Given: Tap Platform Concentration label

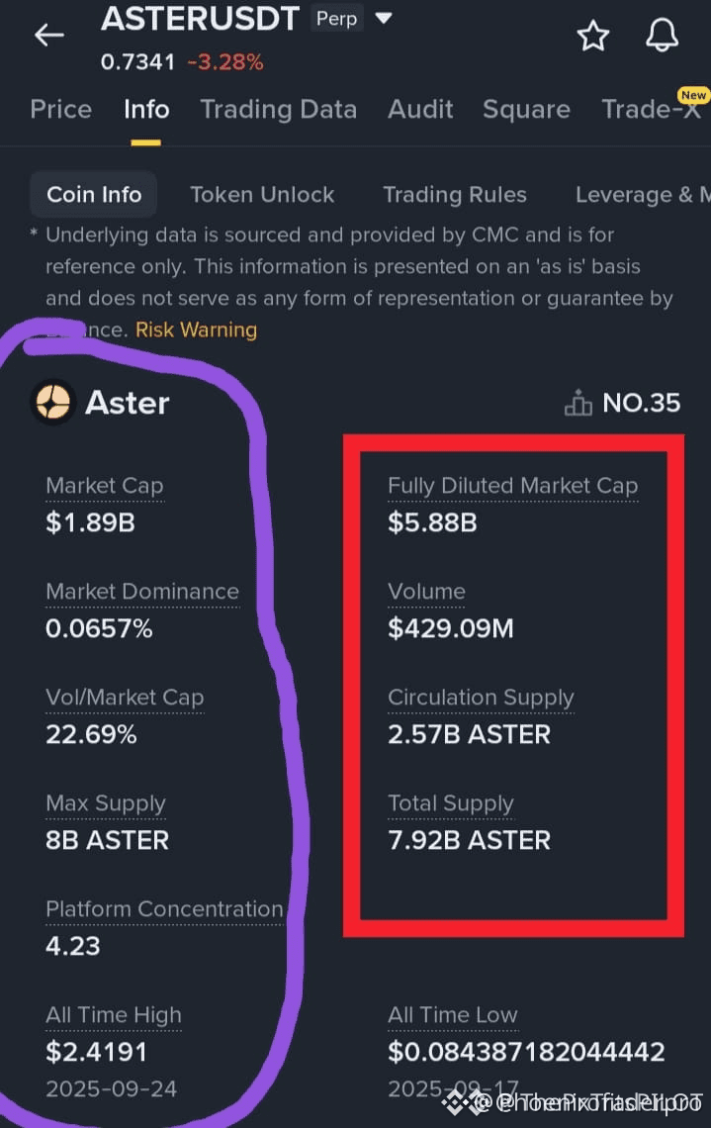Looking at the screenshot, I should 164,908.
